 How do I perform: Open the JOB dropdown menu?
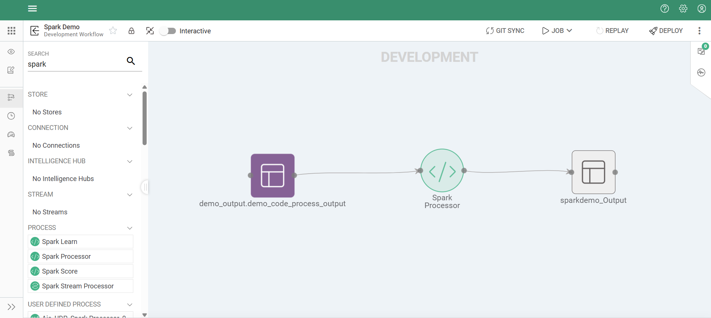(x=557, y=31)
